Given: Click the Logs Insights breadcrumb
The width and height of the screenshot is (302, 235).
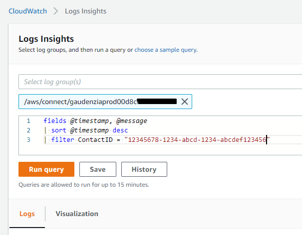Looking at the screenshot, I should point(85,11).
